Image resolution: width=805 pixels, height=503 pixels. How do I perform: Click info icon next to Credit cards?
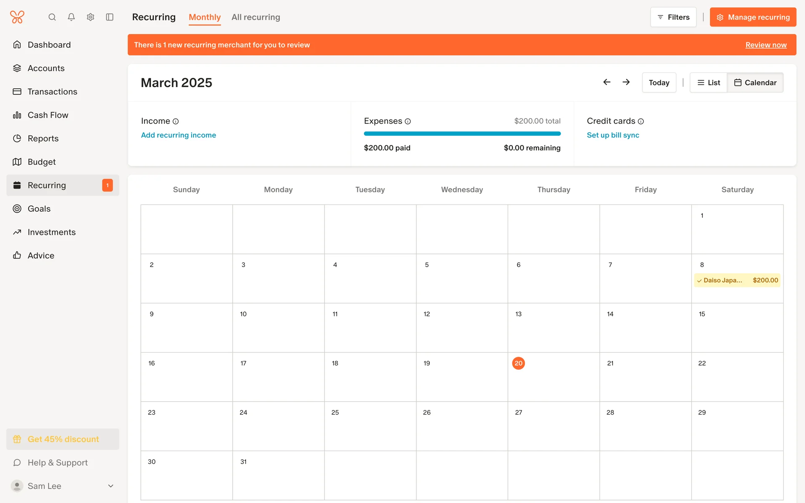(x=641, y=122)
